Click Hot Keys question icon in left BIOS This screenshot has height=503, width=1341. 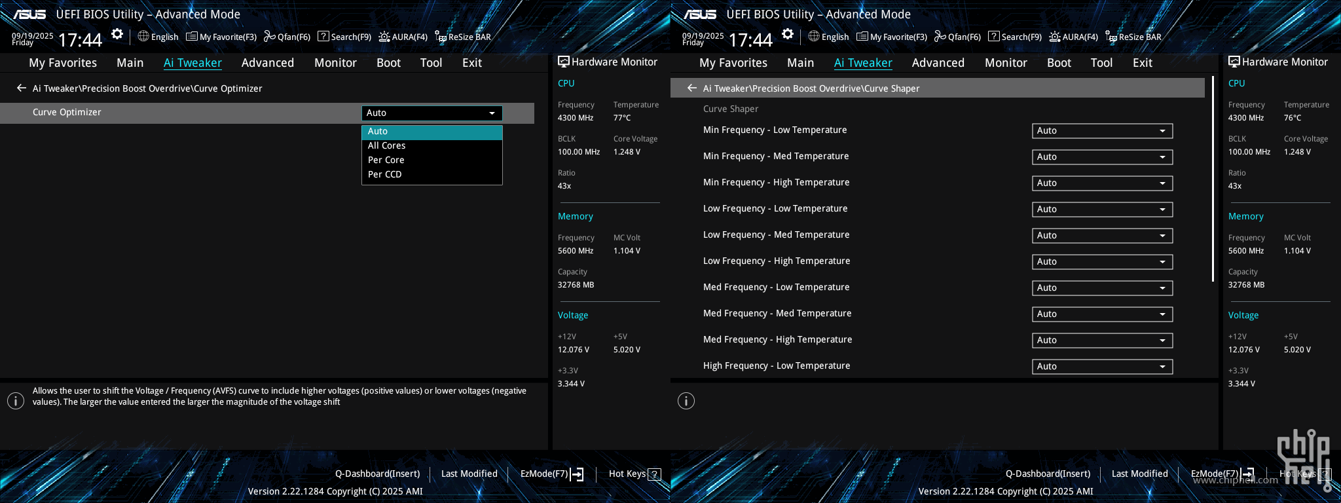point(654,474)
